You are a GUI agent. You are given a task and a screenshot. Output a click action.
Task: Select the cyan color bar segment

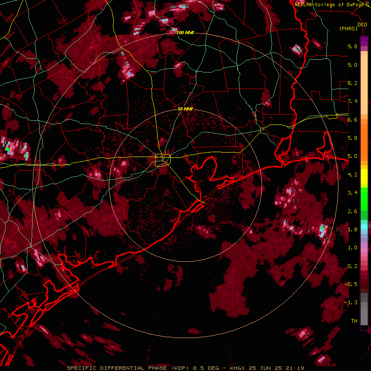click(364, 226)
